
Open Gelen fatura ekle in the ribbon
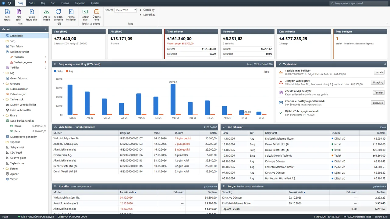(x=32, y=15)
